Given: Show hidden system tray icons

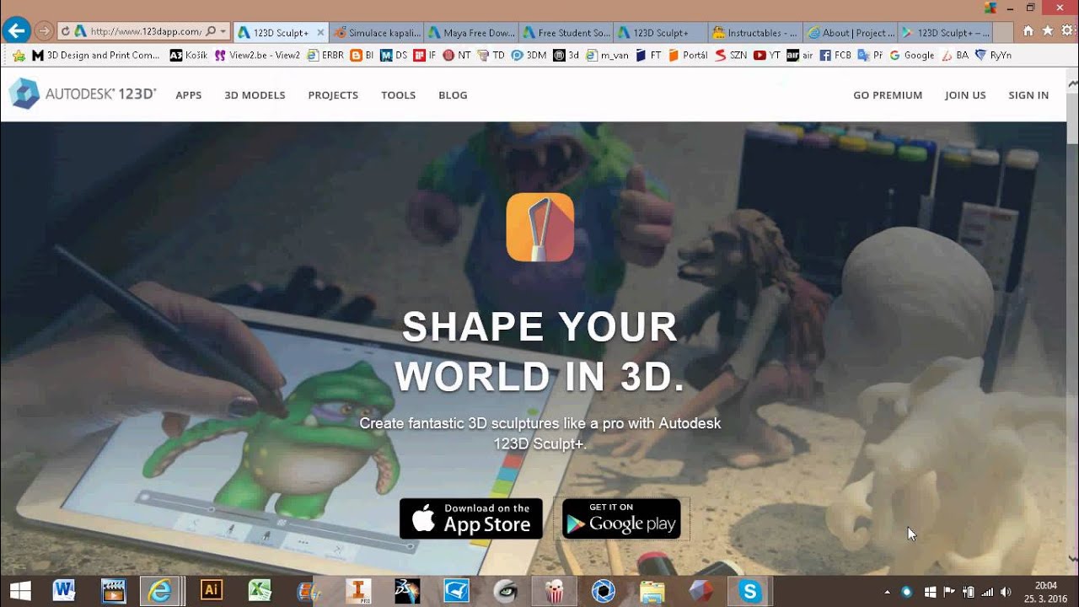Looking at the screenshot, I should point(887,592).
